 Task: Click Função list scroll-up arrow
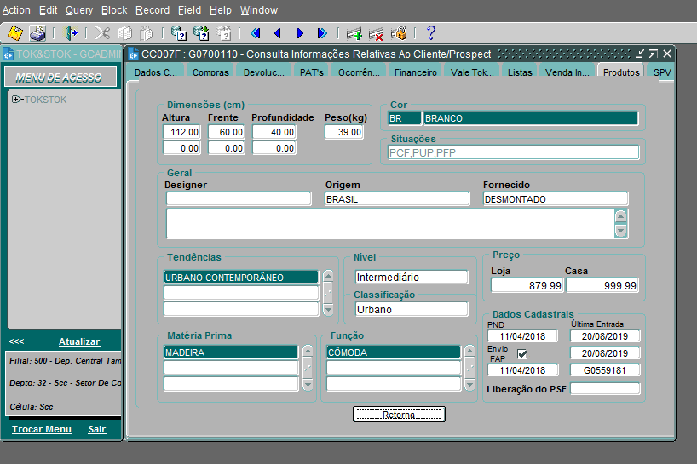pos(469,352)
